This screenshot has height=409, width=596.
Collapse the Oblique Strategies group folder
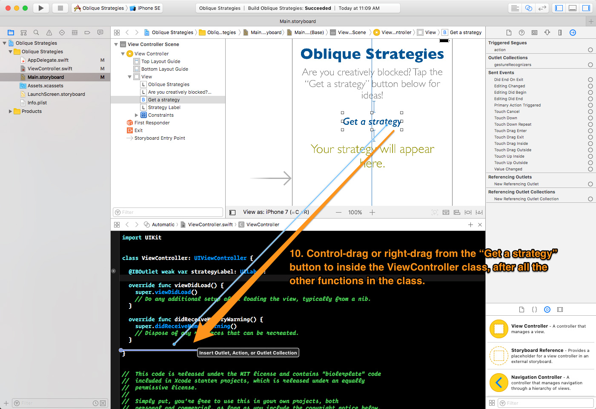tap(11, 52)
